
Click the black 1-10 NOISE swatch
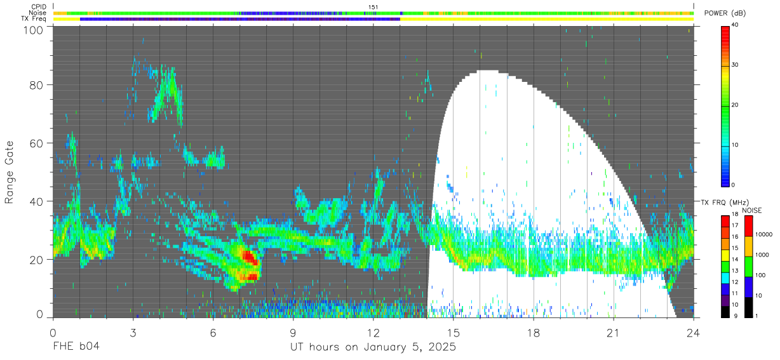749,307
